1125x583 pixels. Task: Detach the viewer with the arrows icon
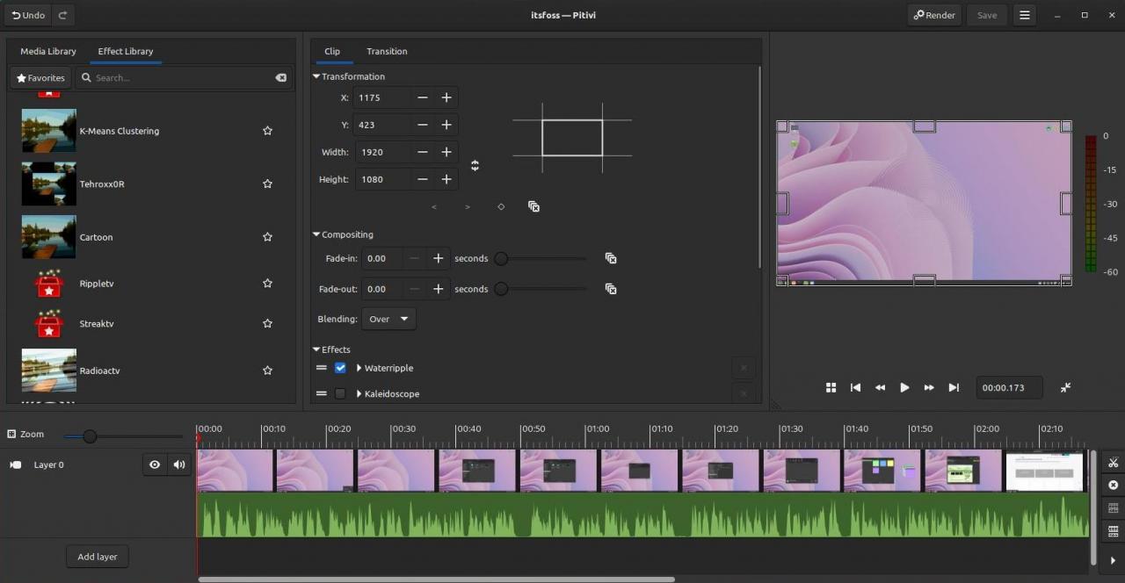point(1065,387)
